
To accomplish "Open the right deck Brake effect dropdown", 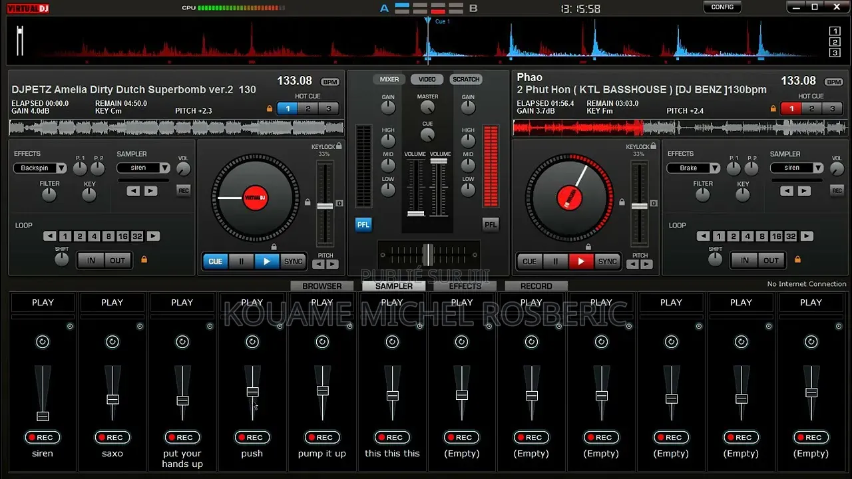I will click(694, 168).
